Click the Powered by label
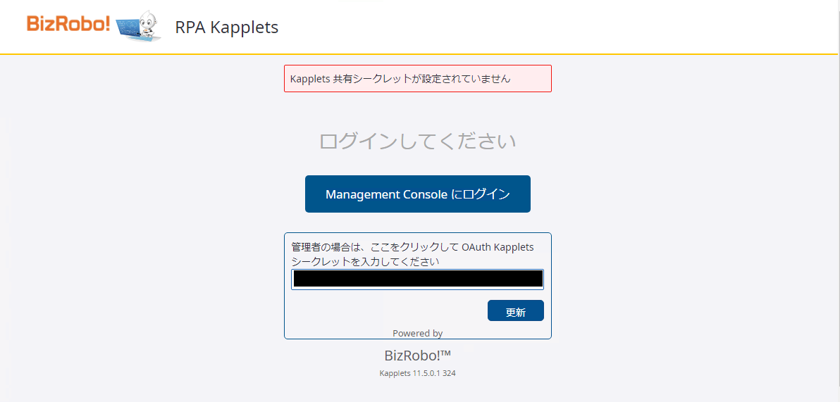The image size is (840, 402). 417,333
